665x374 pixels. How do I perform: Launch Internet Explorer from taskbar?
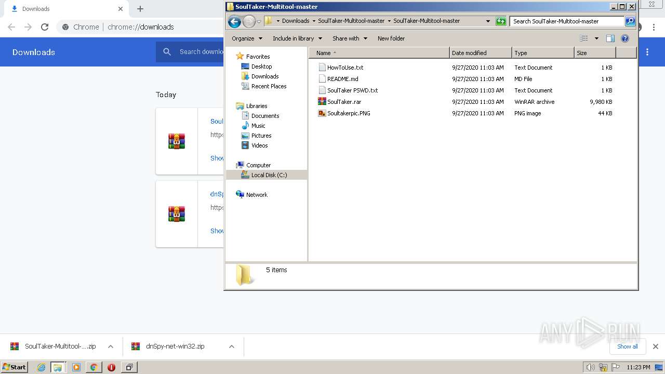(41, 367)
